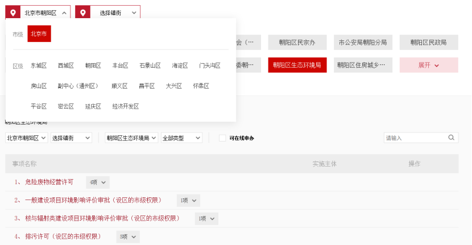Screen dimensions: 472x245
Task: Click the location pin icon beside 北京市朝阳区
Action: (x=13, y=13)
